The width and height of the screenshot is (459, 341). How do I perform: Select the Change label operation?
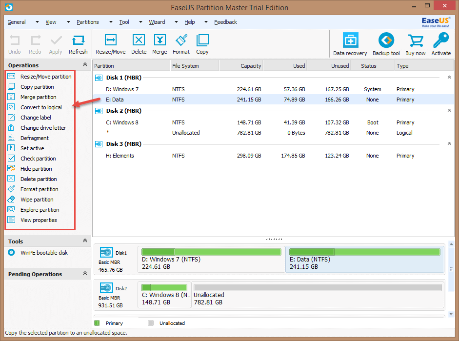29,118
